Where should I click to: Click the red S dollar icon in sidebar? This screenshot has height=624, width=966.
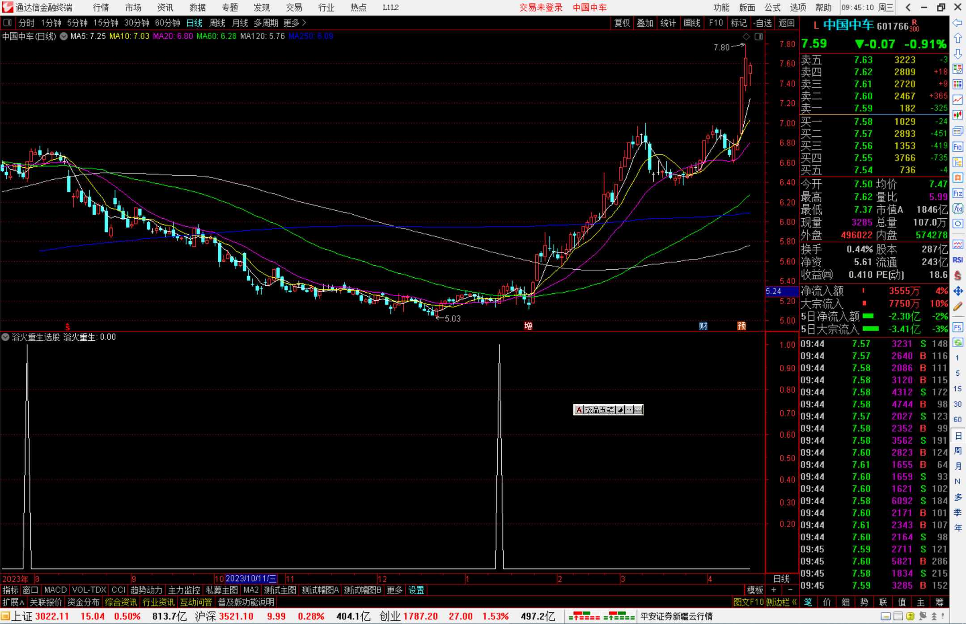[958, 276]
